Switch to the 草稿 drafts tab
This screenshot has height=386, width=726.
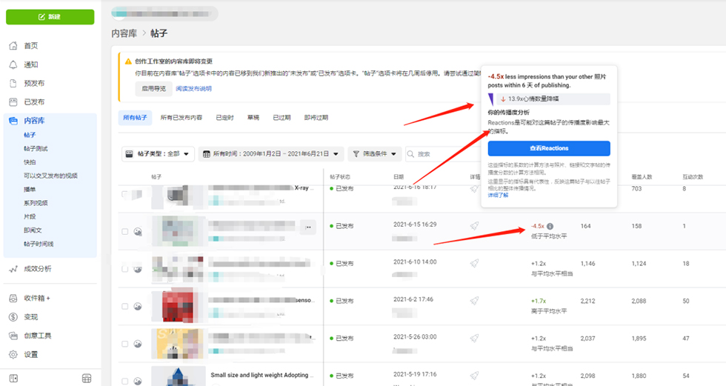(x=253, y=118)
